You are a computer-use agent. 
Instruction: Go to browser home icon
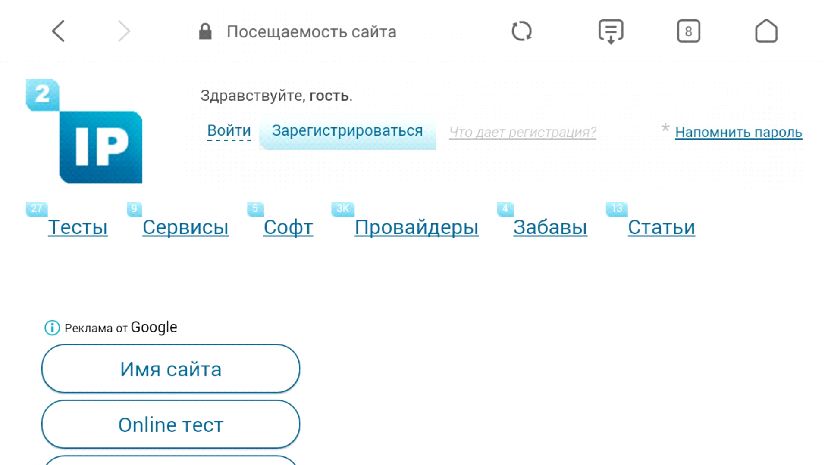(766, 31)
